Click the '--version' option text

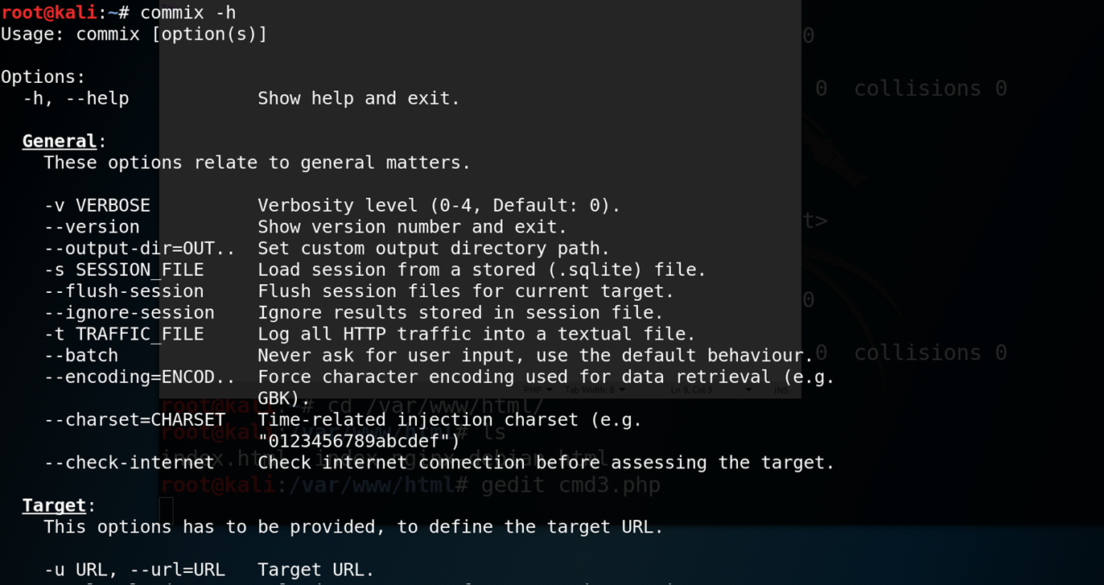point(92,227)
